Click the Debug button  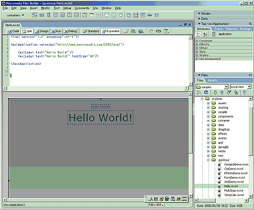tap(70, 31)
